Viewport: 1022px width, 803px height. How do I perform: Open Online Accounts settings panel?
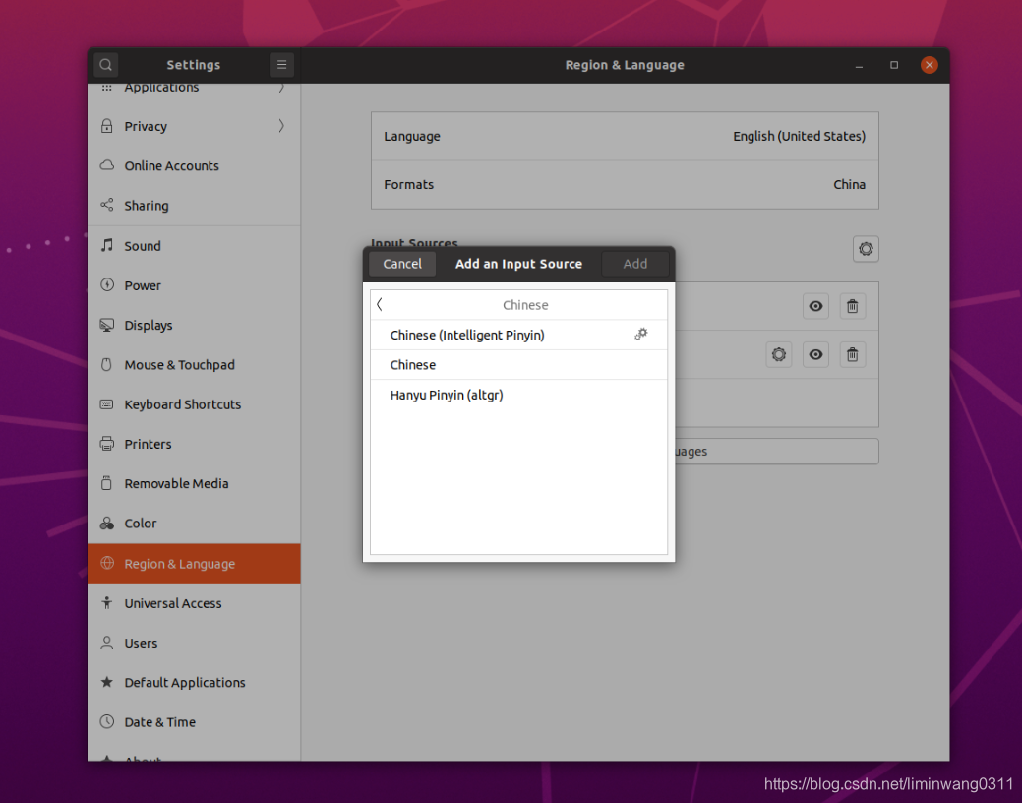coord(194,165)
